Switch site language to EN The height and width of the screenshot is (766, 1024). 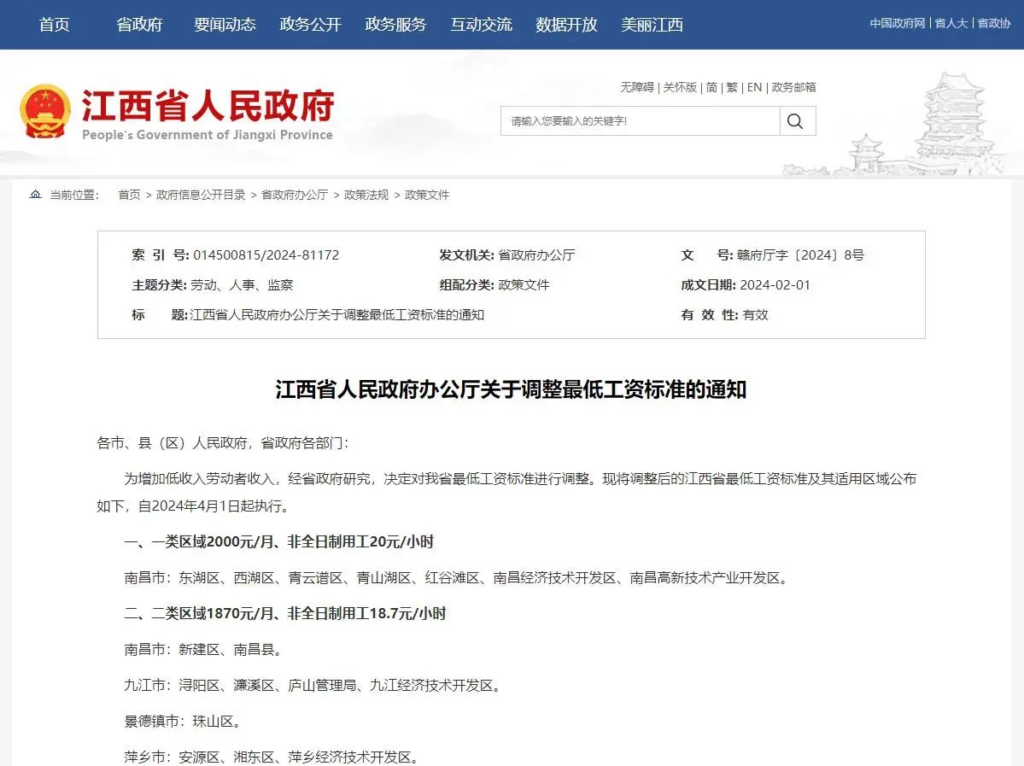754,87
